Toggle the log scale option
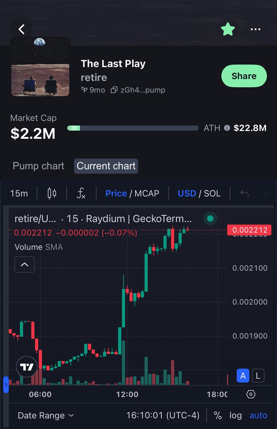This screenshot has height=429, width=277. [236, 415]
